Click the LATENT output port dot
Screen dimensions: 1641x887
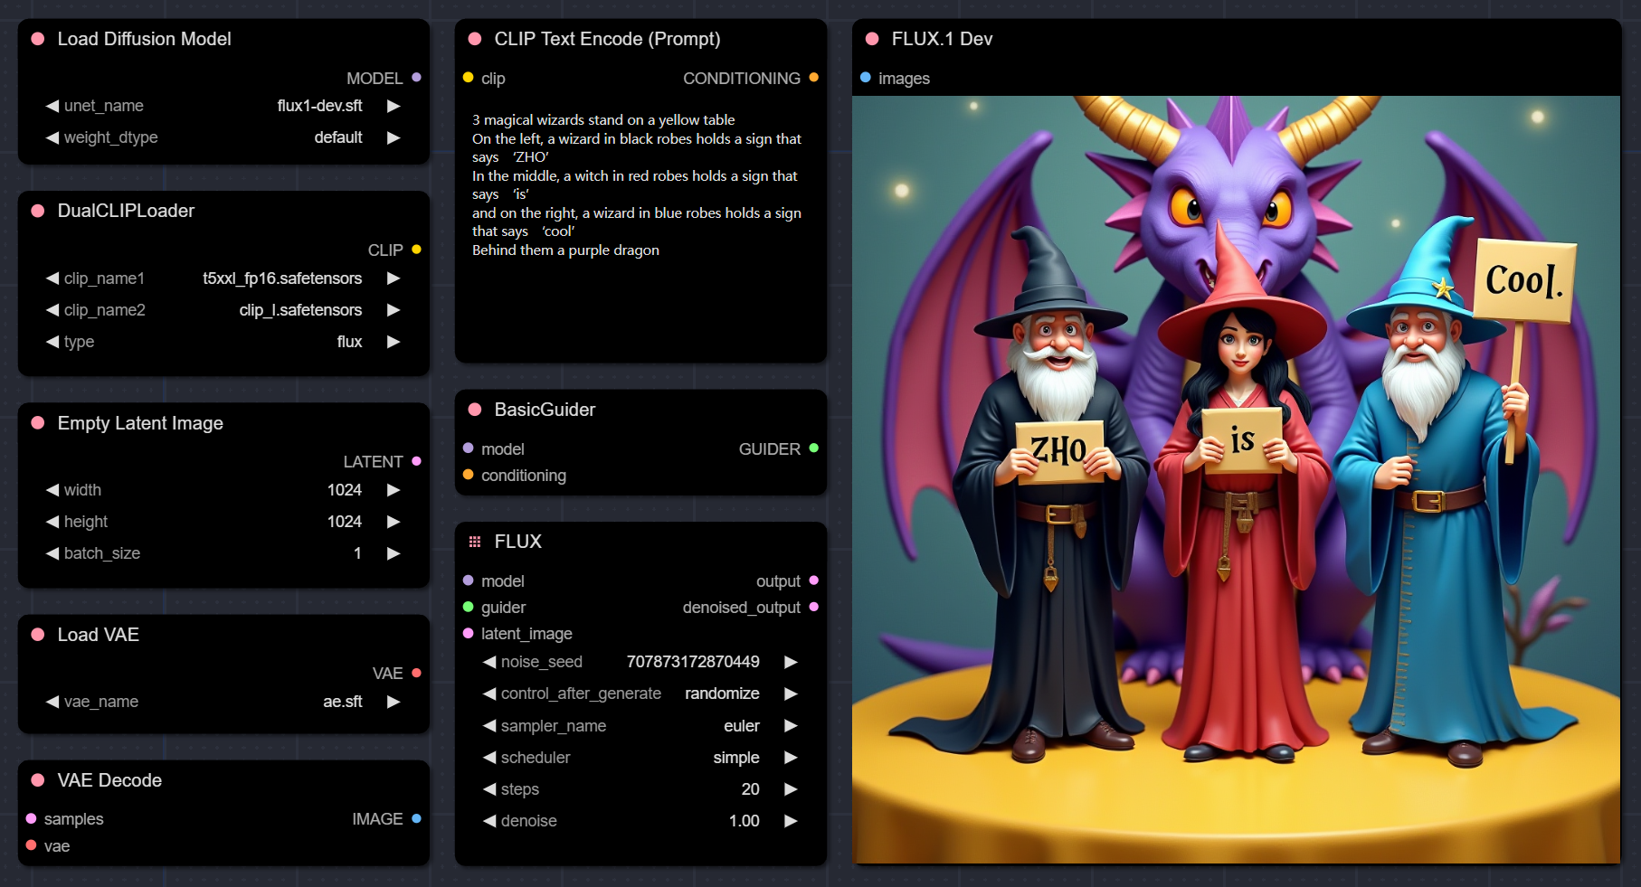coord(416,461)
